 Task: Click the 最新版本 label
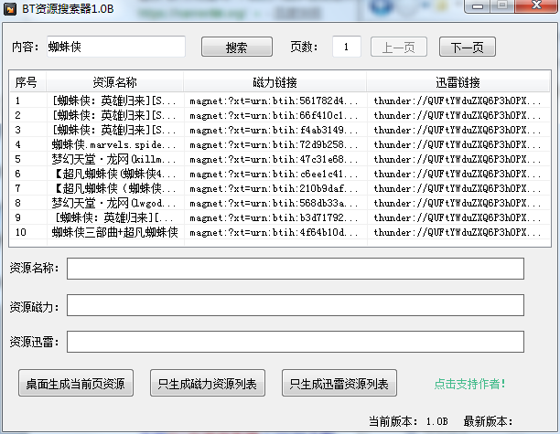[488, 421]
